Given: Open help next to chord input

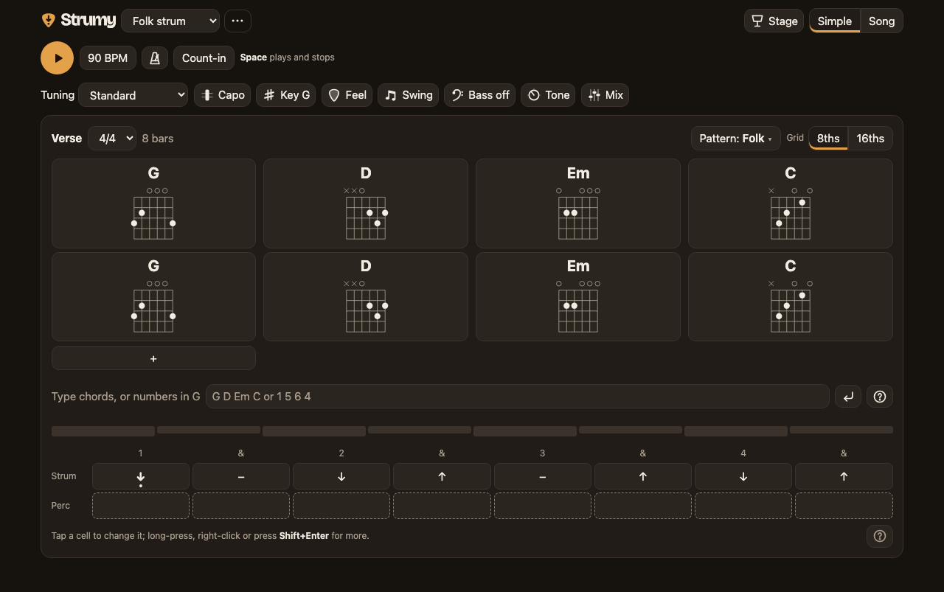Looking at the screenshot, I should click(x=880, y=397).
